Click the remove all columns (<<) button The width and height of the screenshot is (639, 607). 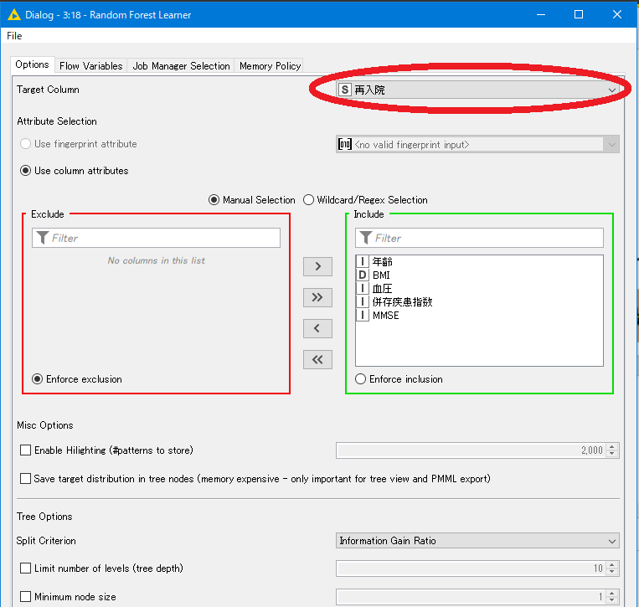coord(317,359)
